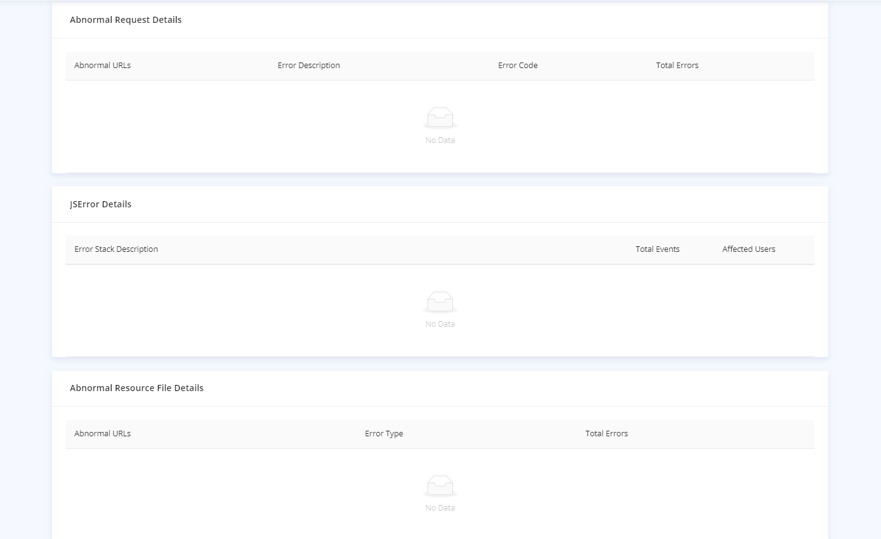The height and width of the screenshot is (539, 881).
Task: Click No Data label in Abnormal Request Details
Action: [440, 140]
